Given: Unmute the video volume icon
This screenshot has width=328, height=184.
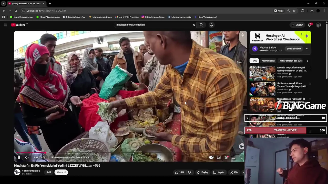Looking at the screenshot, I should (x=27, y=157).
